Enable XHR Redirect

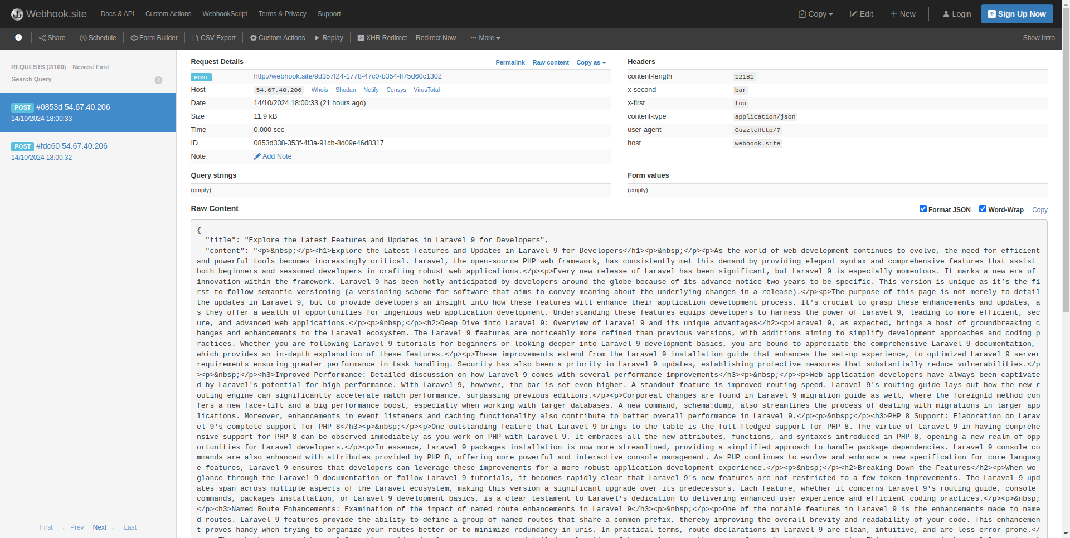click(x=382, y=38)
